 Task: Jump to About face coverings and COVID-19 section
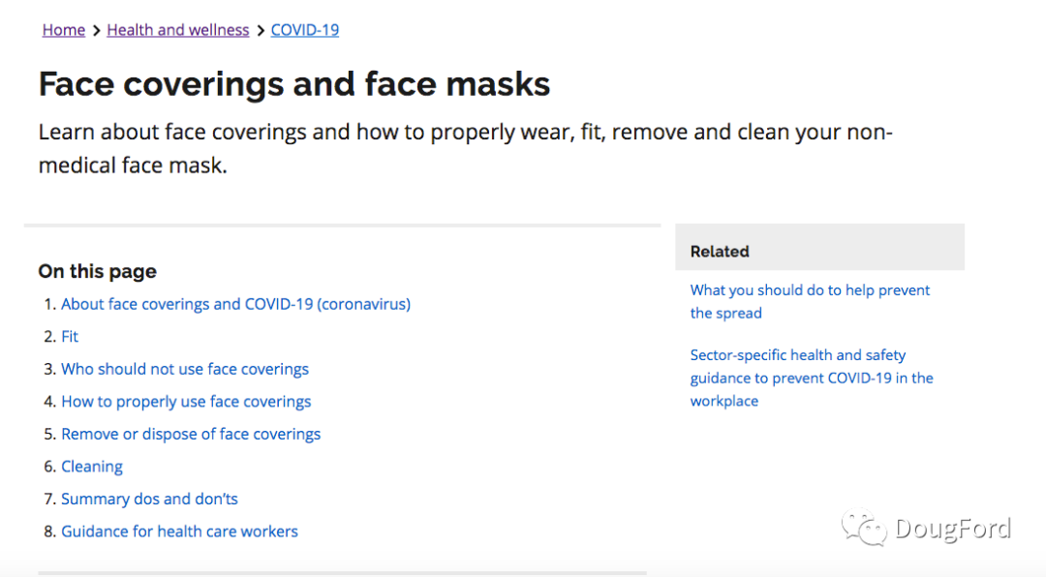[235, 304]
